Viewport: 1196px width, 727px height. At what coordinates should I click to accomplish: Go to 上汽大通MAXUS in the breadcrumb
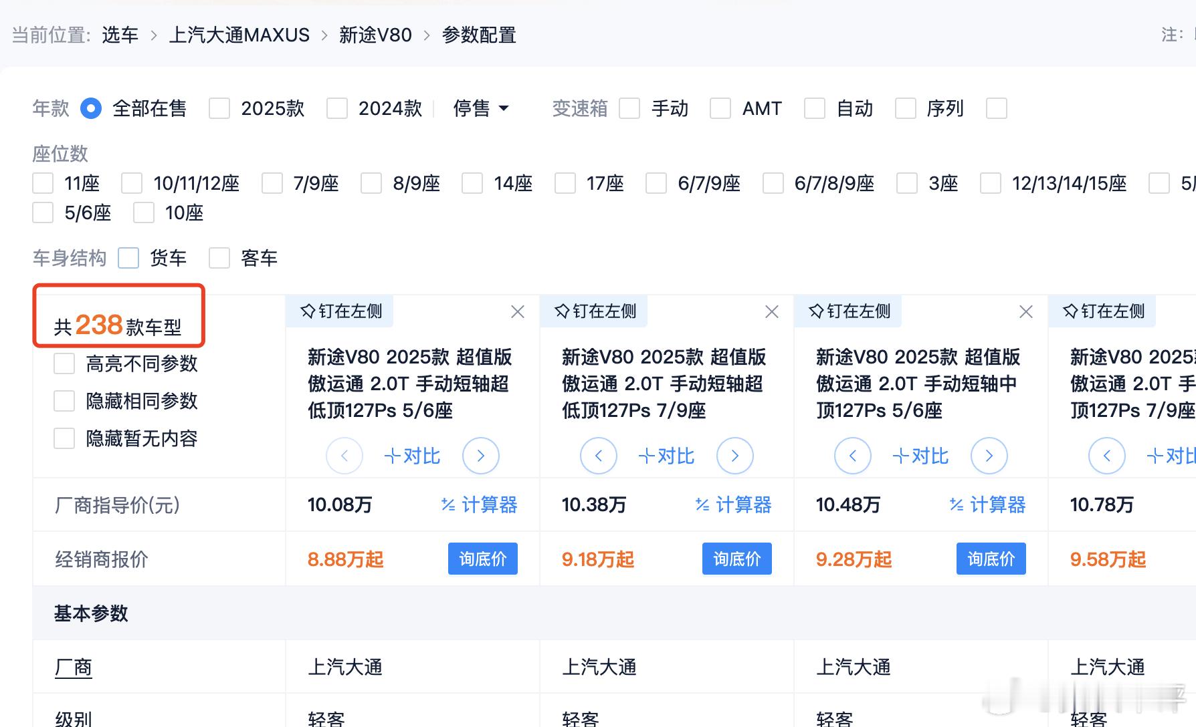pyautogui.click(x=239, y=35)
